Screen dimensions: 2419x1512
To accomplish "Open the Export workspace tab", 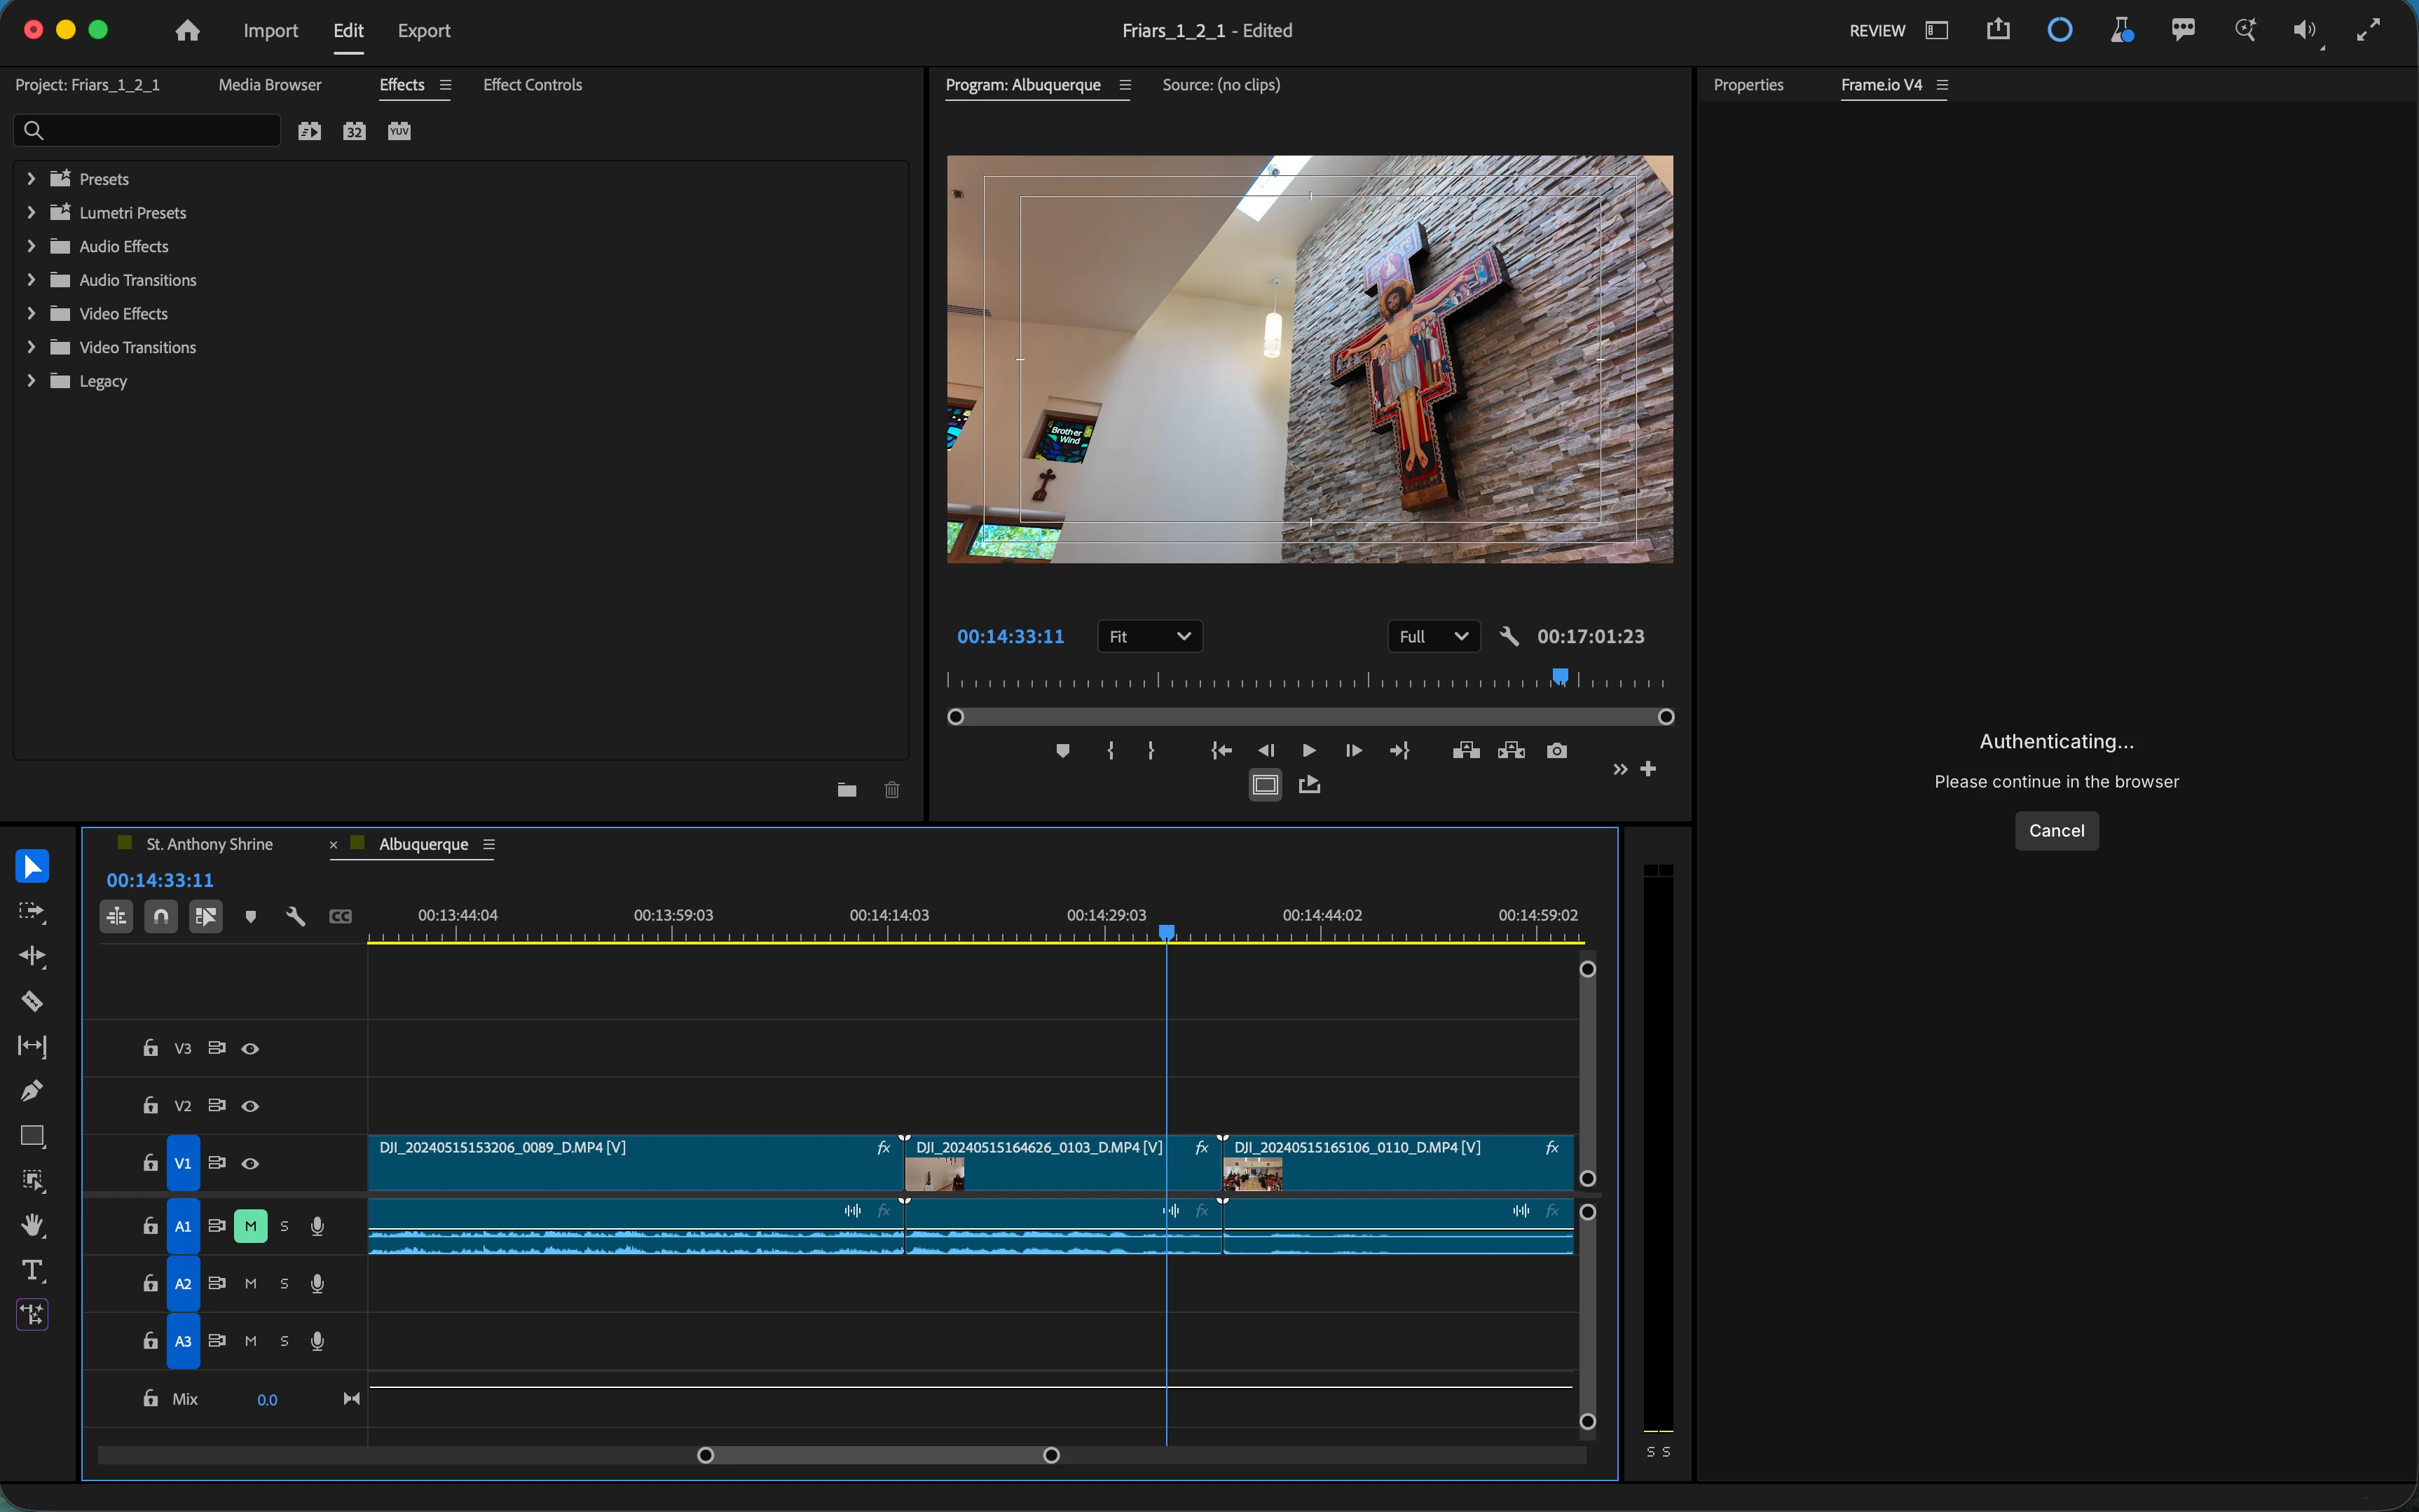I will (423, 30).
